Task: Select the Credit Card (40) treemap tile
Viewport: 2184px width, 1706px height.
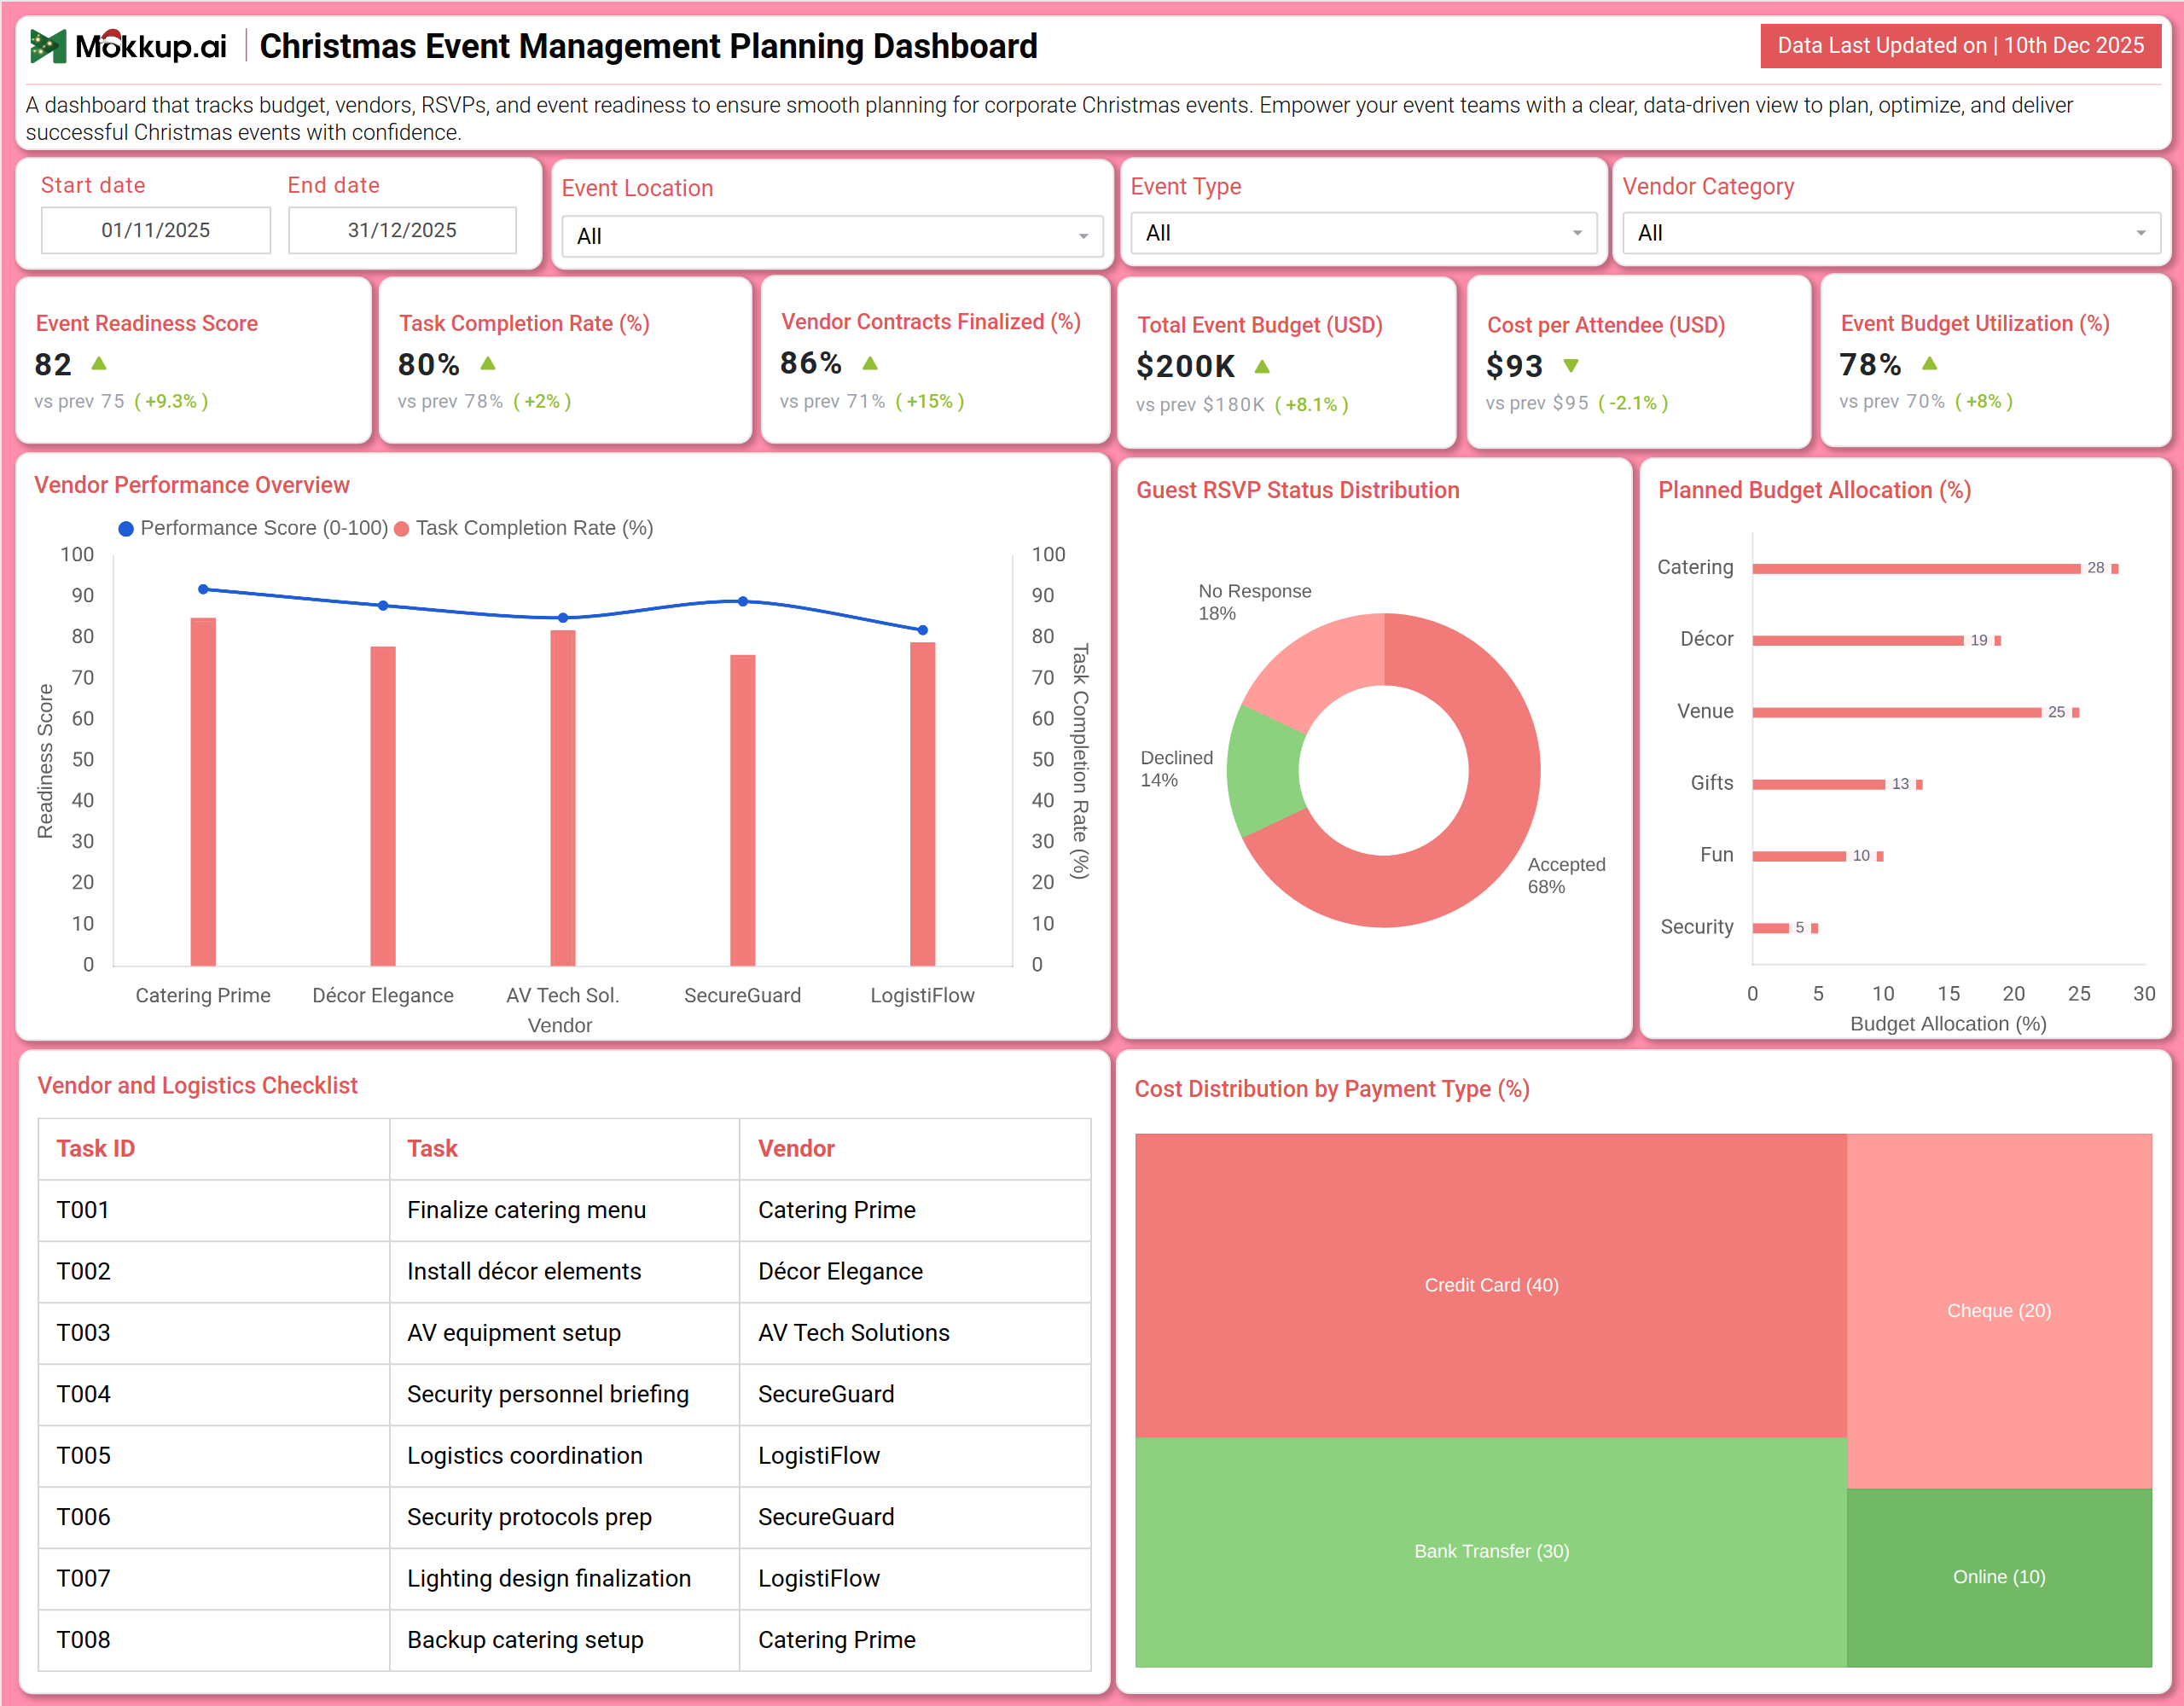Action: point(1491,1285)
